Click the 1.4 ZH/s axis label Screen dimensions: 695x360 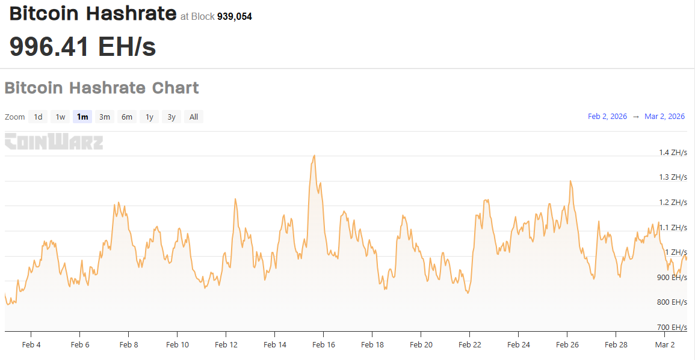coord(673,152)
